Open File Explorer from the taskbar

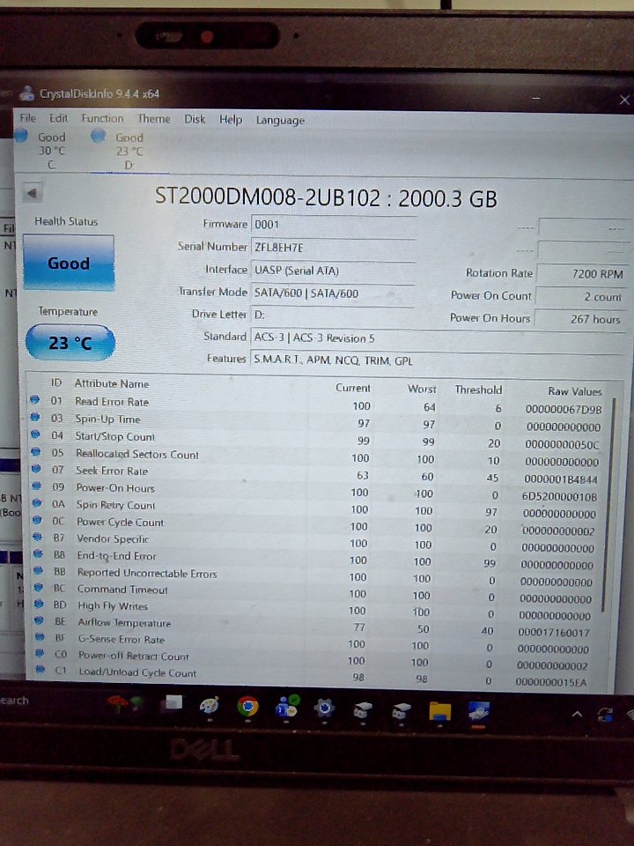tap(439, 709)
